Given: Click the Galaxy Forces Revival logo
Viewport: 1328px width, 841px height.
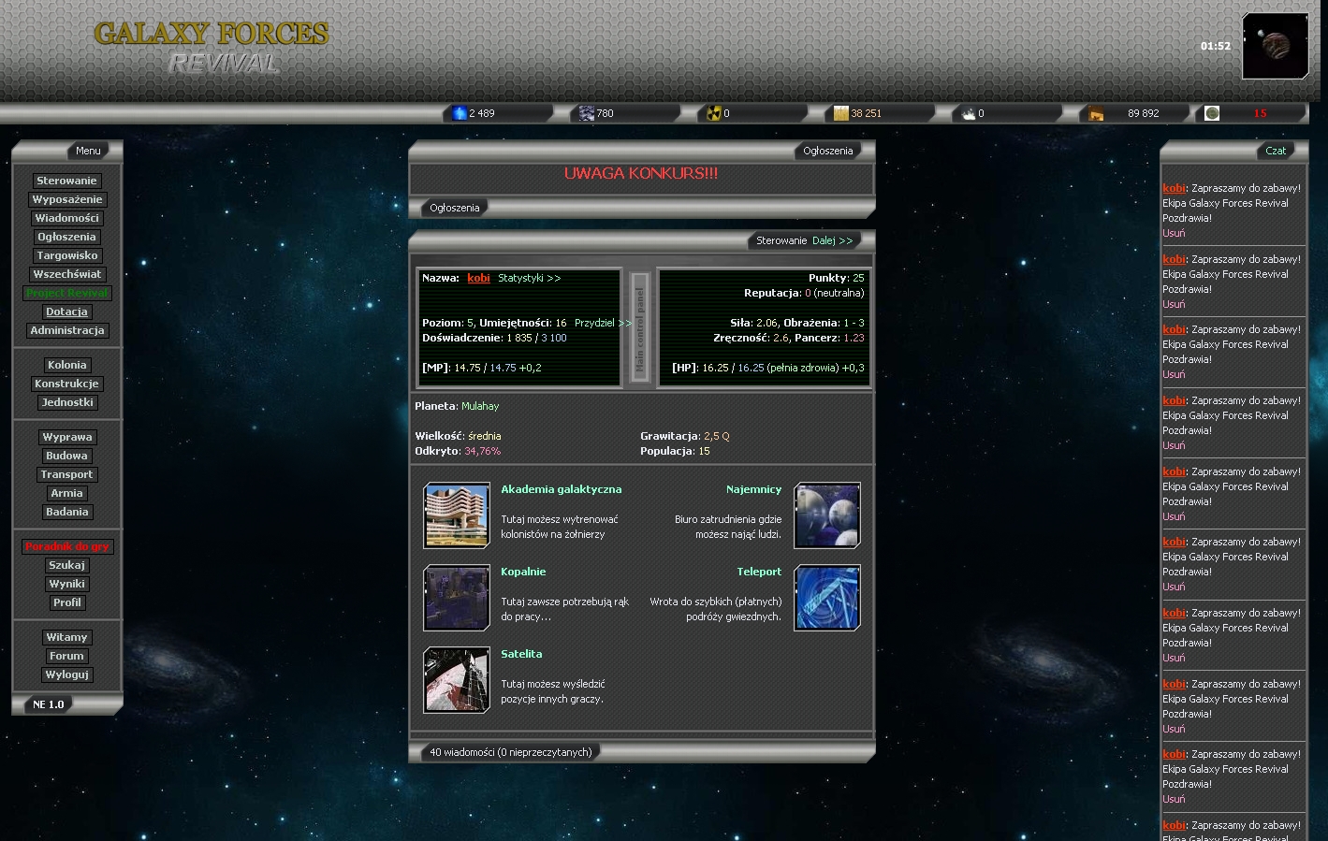Looking at the screenshot, I should (212, 48).
